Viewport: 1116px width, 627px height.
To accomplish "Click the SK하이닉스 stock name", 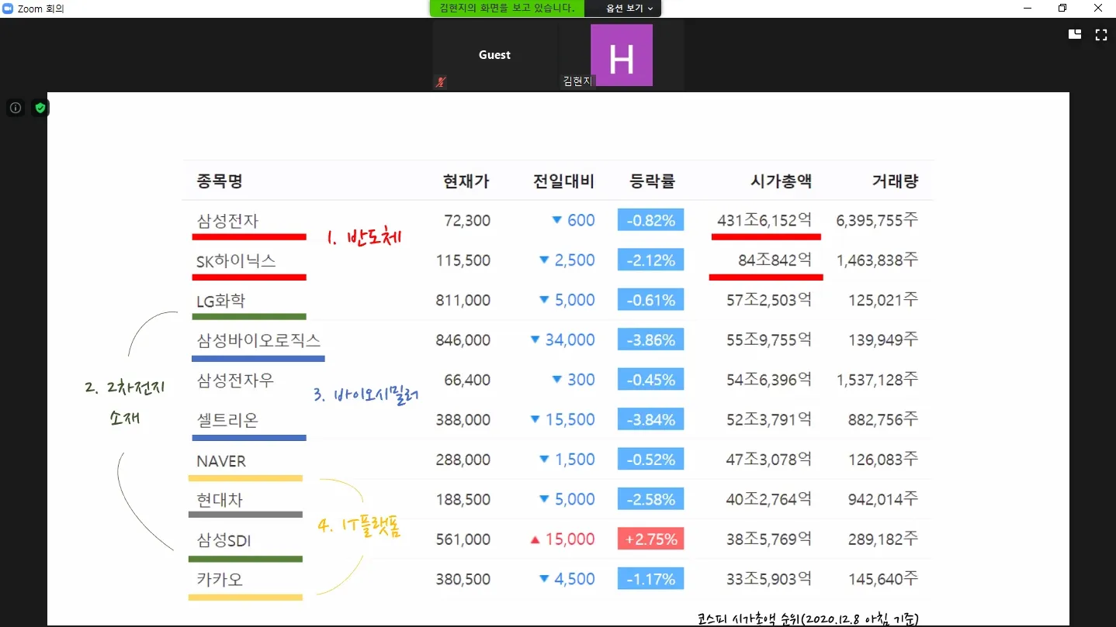I will 236,261.
